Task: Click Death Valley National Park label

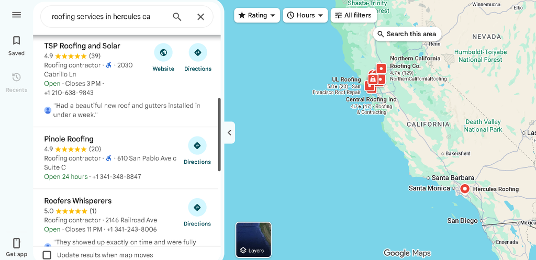Action: tap(483, 126)
